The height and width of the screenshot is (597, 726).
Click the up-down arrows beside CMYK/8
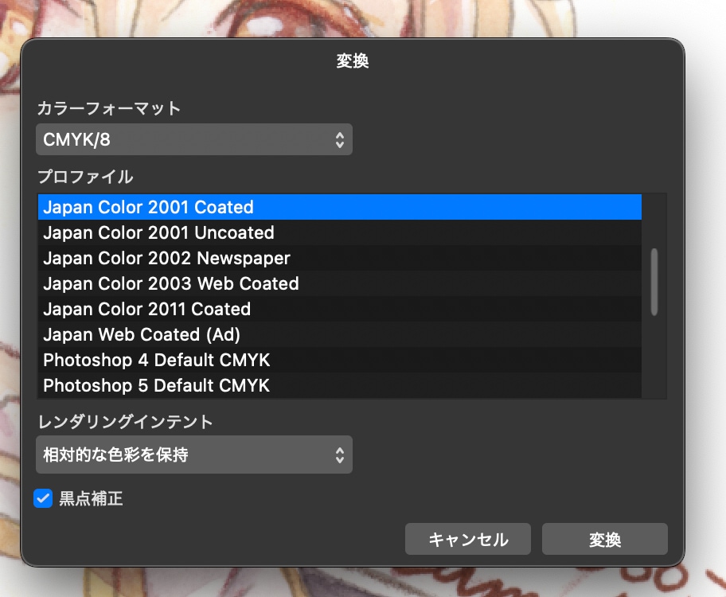click(339, 140)
